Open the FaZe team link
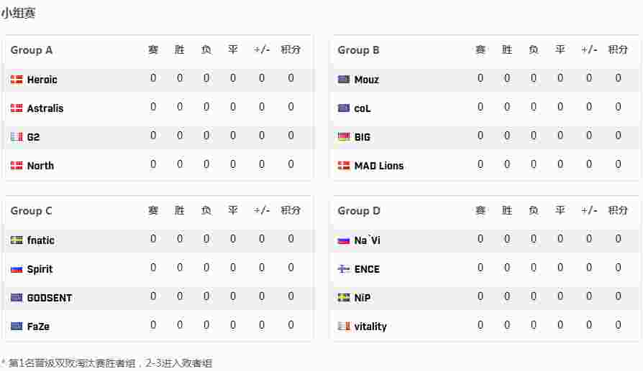 (38, 327)
